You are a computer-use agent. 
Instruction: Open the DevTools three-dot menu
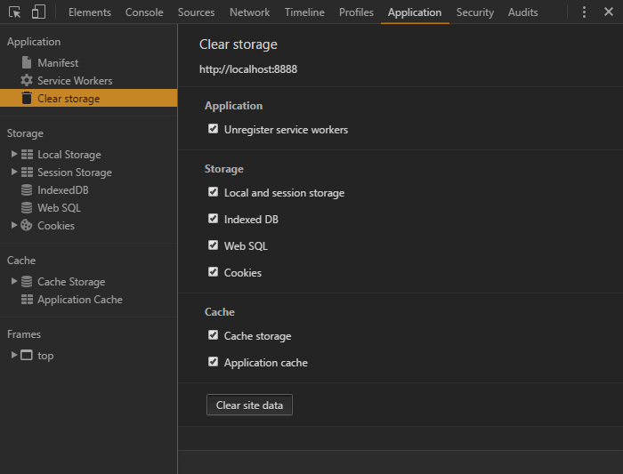pyautogui.click(x=584, y=12)
